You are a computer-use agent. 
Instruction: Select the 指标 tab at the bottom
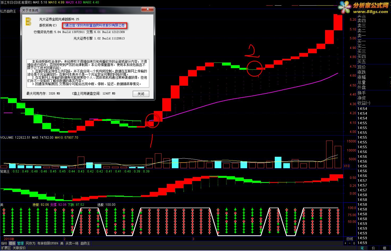coord(4,243)
